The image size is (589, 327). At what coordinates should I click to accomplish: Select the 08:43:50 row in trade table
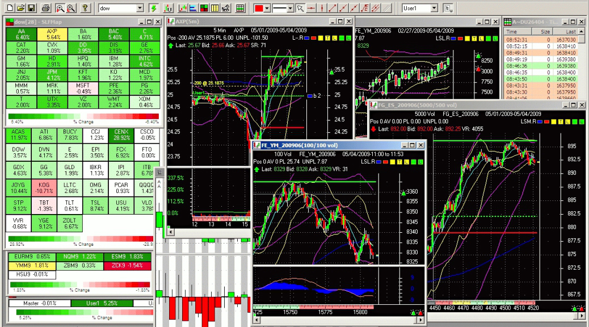[541, 79]
